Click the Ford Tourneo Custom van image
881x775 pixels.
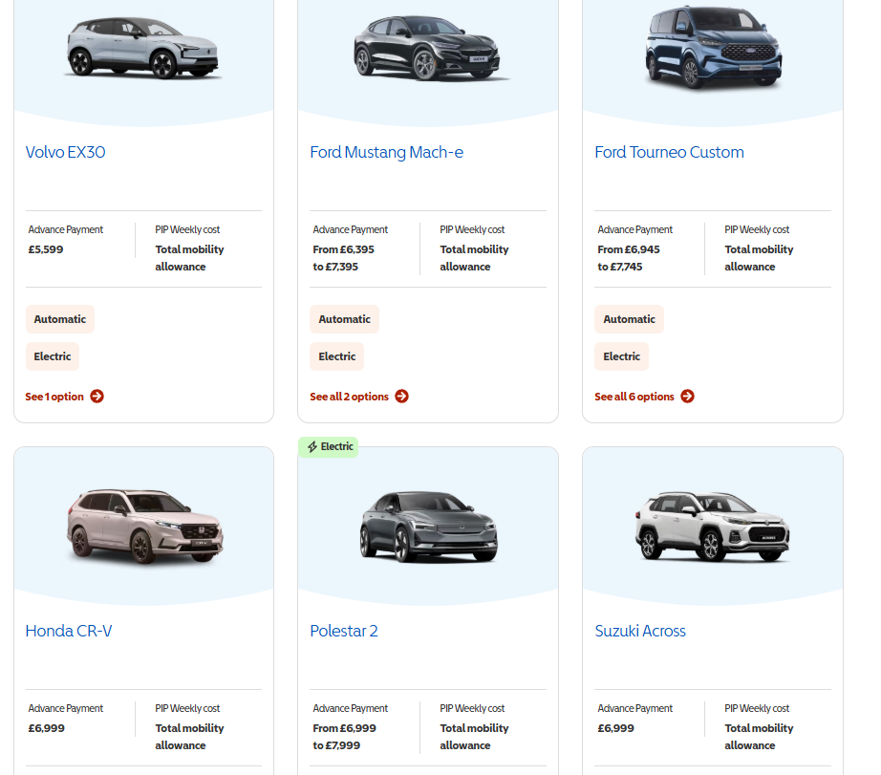click(714, 47)
